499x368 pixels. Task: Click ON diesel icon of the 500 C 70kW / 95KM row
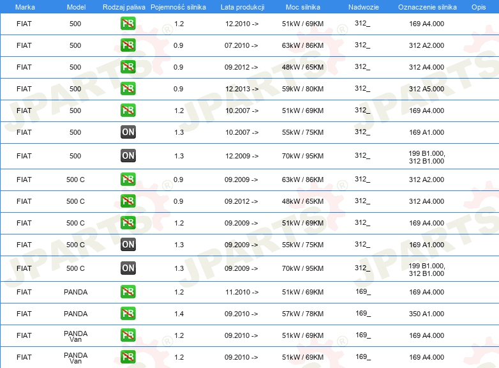click(x=128, y=268)
